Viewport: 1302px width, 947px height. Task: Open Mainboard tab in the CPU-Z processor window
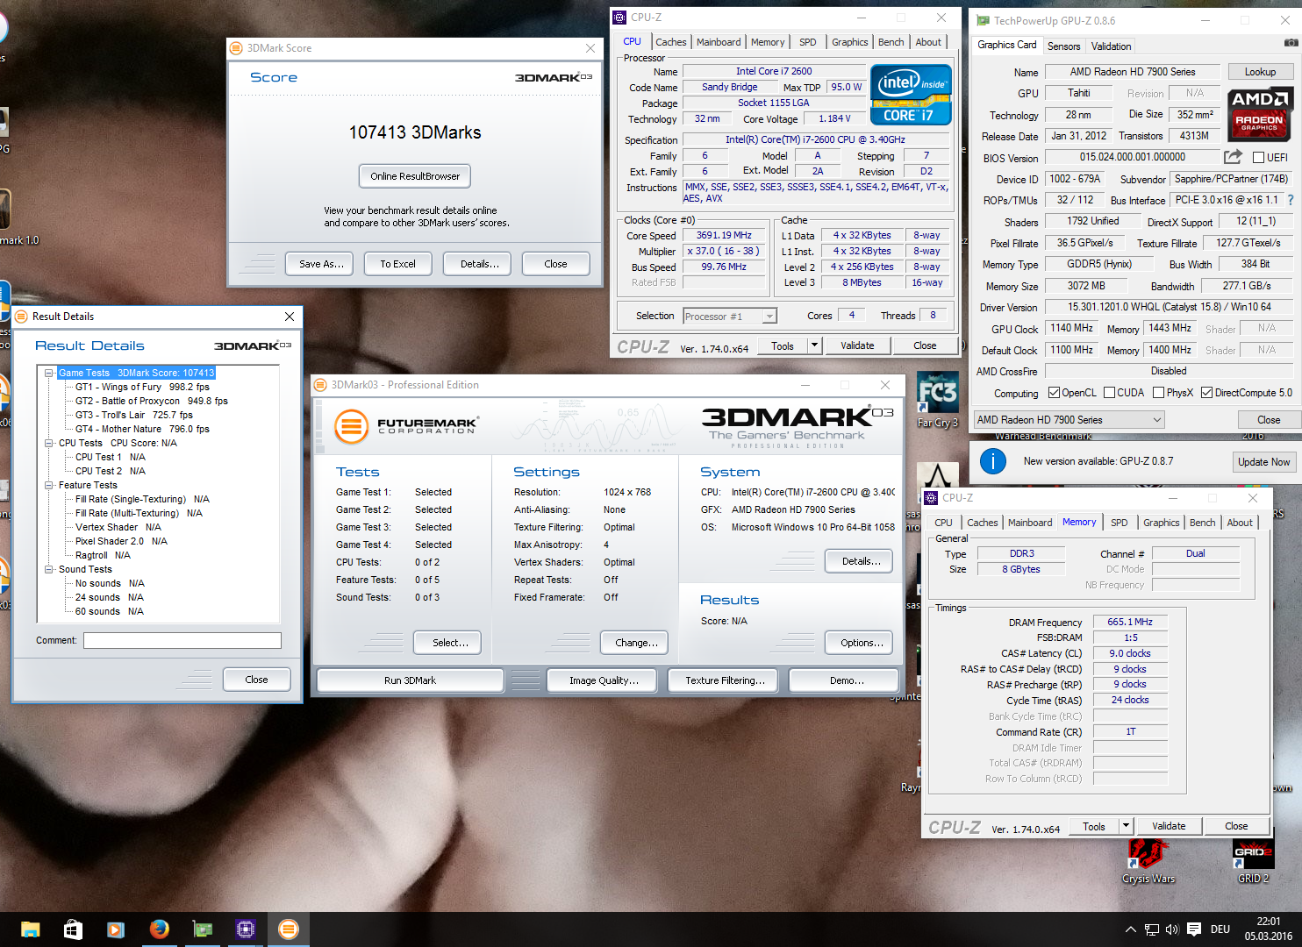[719, 42]
